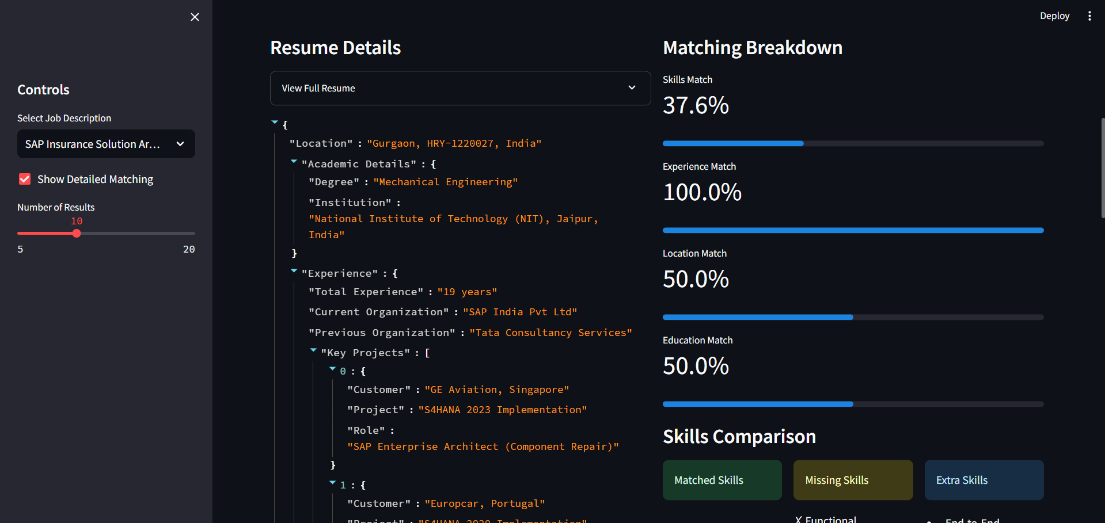Click the Location Match progress bar
Screen dimensions: 1105x523
pyautogui.click(x=853, y=317)
